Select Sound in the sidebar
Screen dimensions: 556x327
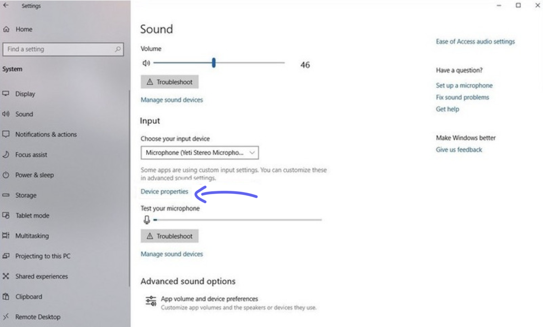point(24,114)
